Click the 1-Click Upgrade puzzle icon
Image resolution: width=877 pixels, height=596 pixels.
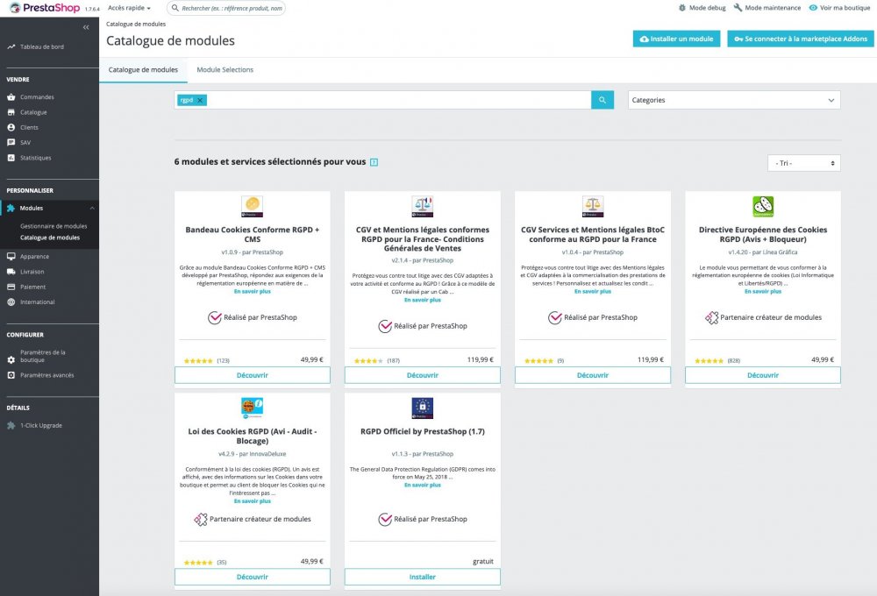tap(11, 425)
